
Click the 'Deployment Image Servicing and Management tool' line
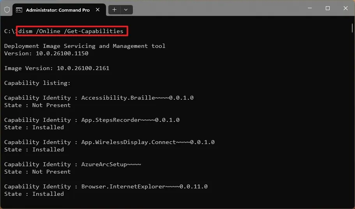coord(85,46)
